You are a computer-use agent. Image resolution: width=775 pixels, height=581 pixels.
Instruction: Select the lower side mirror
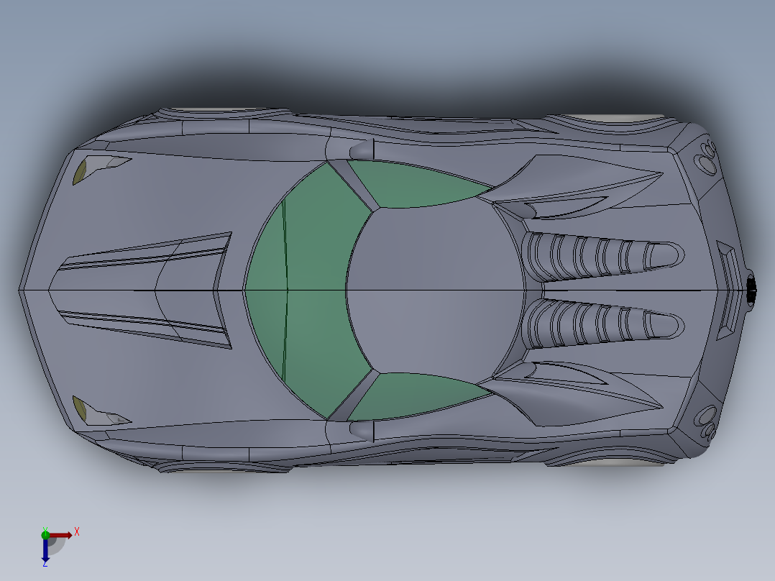[x=362, y=432]
